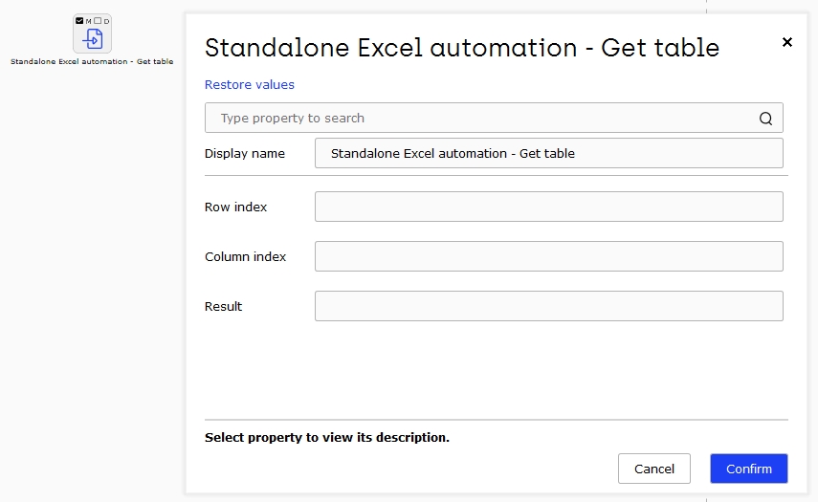Click the 'Select property to view its description' text
Viewport: 818px width, 502px height.
coord(327,437)
